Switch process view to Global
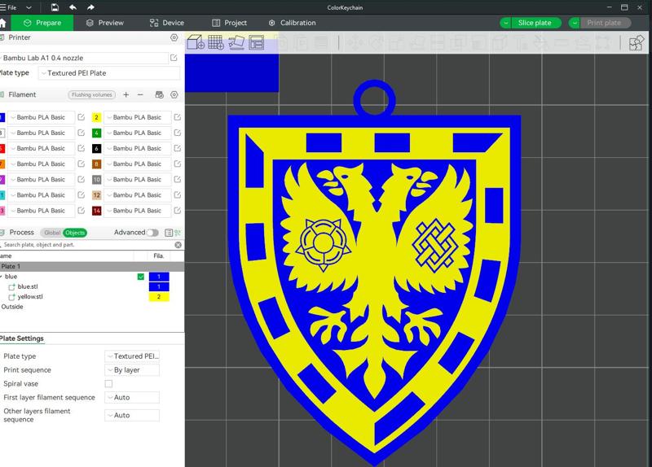This screenshot has width=652, height=467. [52, 233]
